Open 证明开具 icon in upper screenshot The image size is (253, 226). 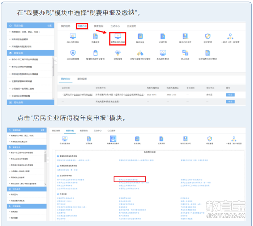pyautogui.click(x=163, y=36)
